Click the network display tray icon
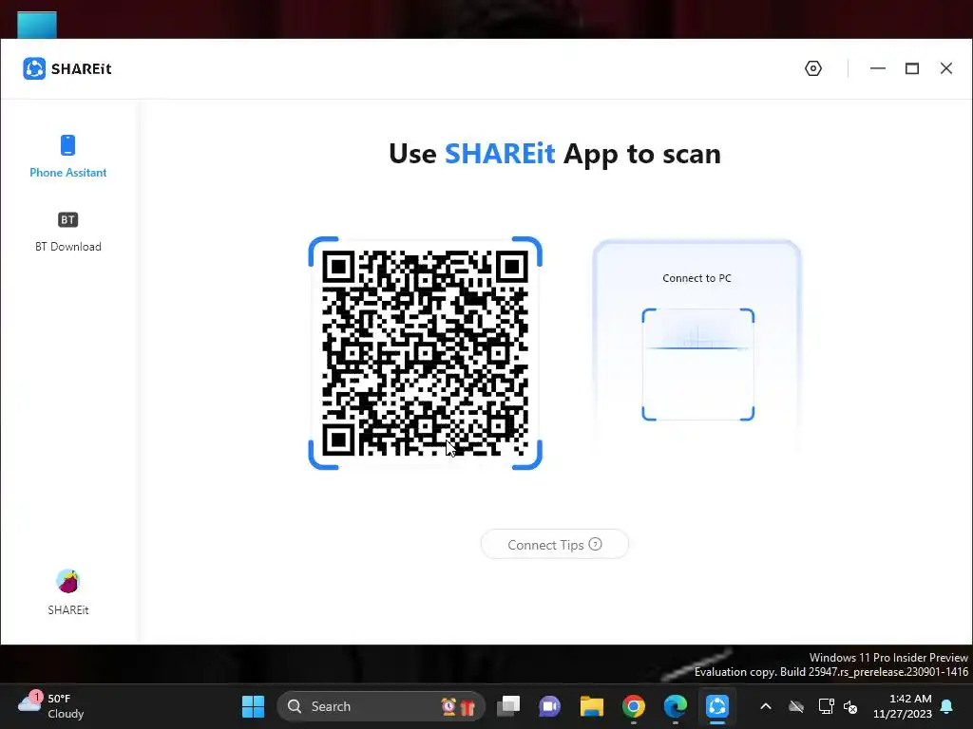973x729 pixels. (826, 706)
